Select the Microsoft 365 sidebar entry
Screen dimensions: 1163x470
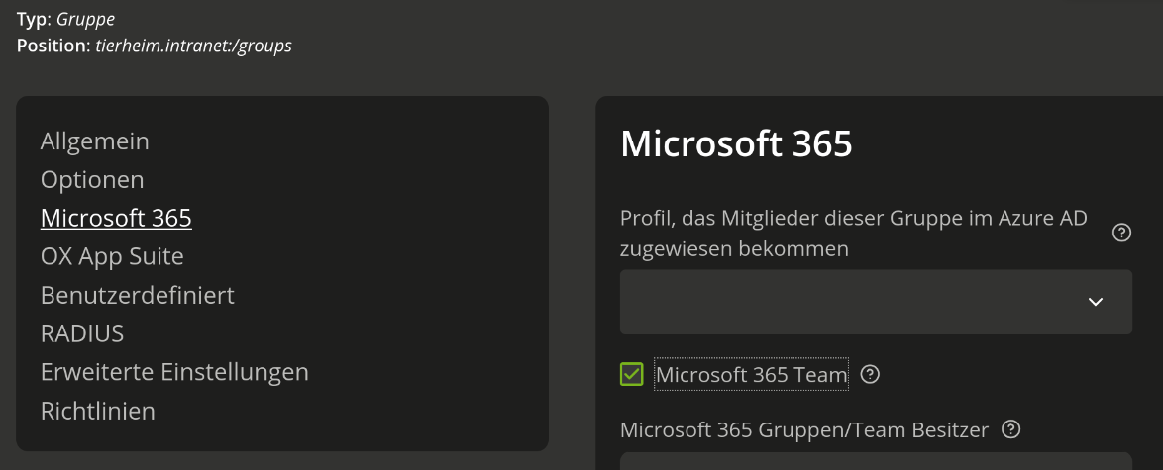(116, 218)
